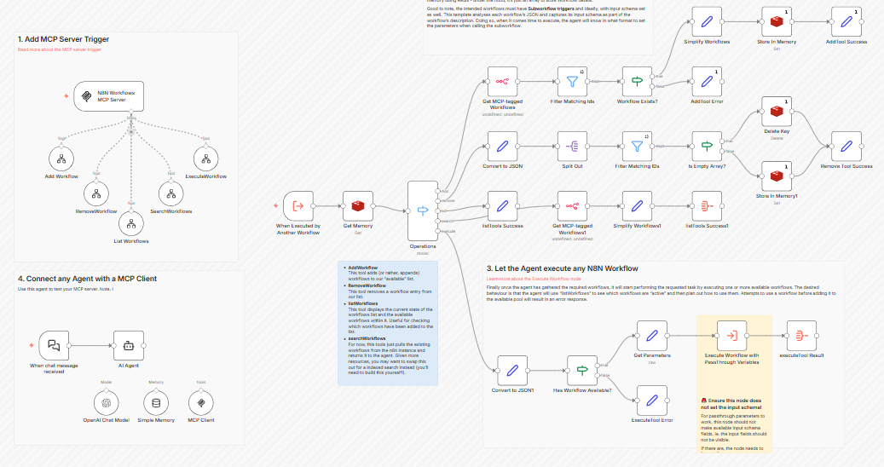Open the Workflow Exists? if node

(x=637, y=82)
